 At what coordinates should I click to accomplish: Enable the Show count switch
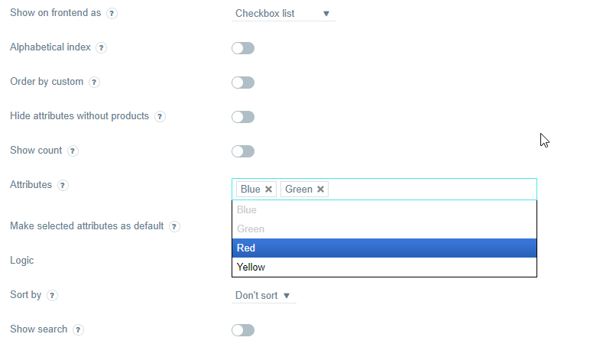(243, 151)
